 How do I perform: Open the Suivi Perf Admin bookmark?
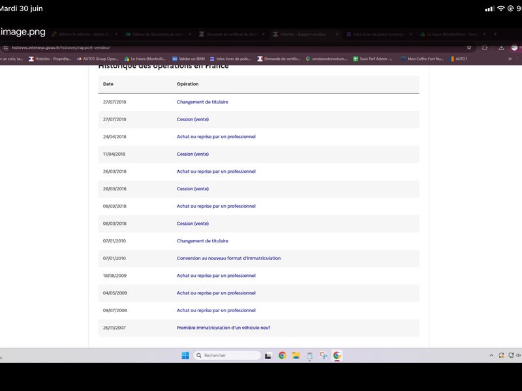click(x=373, y=59)
